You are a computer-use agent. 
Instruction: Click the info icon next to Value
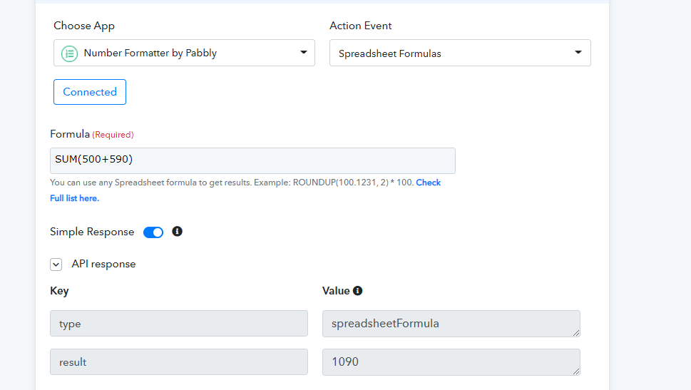[x=358, y=291]
